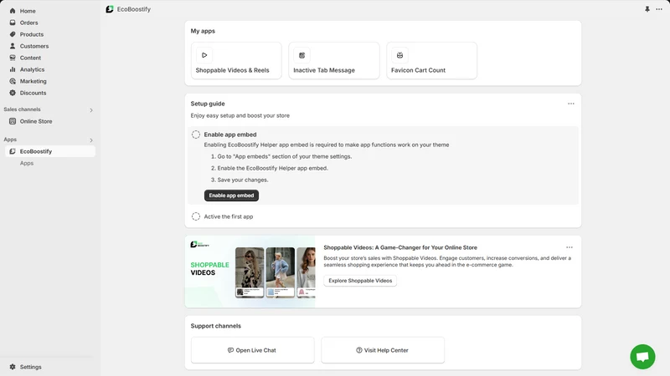This screenshot has height=376, width=670.
Task: Click the Analytics bar chart icon
Action: [x=13, y=69]
